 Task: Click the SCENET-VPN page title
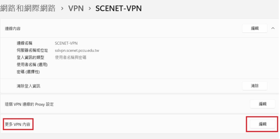[x=118, y=8]
